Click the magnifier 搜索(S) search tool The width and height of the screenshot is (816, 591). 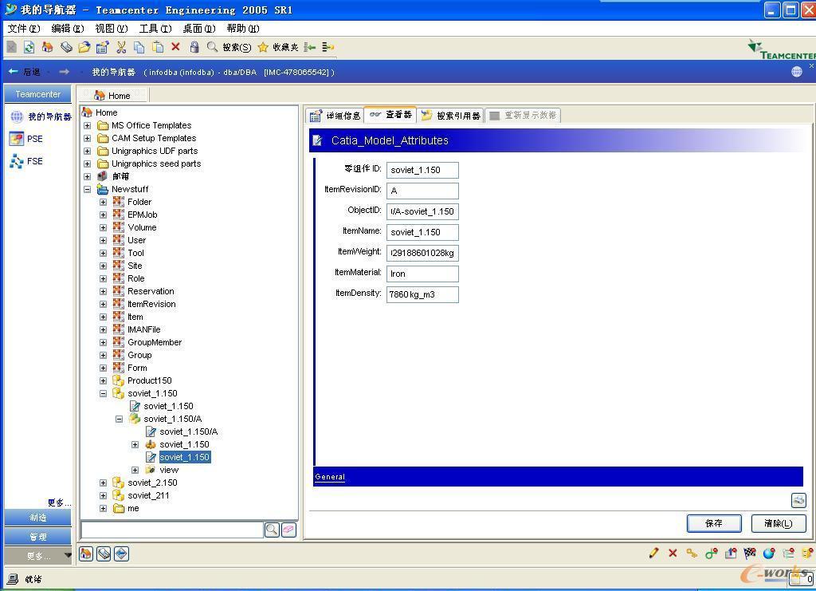pos(229,47)
